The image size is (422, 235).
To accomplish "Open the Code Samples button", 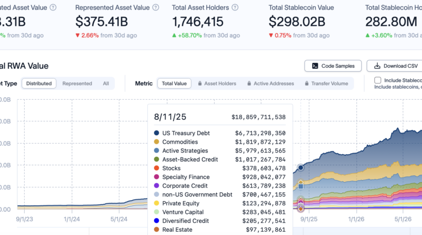I will [333, 66].
